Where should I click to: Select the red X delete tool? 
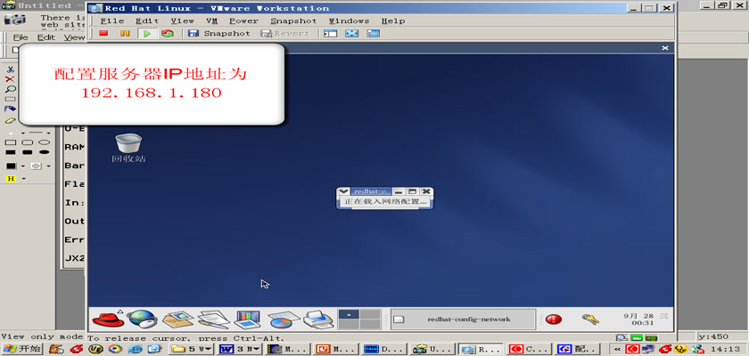(x=10, y=79)
